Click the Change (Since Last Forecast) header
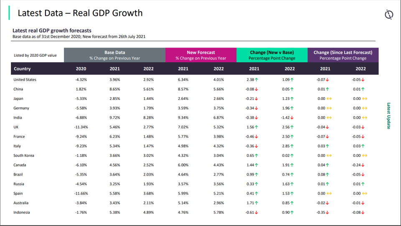Viewport: 401px width, 226px height. (343, 55)
